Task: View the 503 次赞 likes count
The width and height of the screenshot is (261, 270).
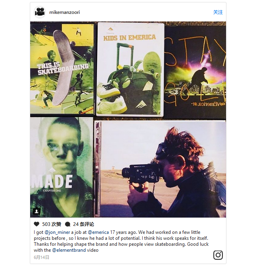Action: coord(52,224)
